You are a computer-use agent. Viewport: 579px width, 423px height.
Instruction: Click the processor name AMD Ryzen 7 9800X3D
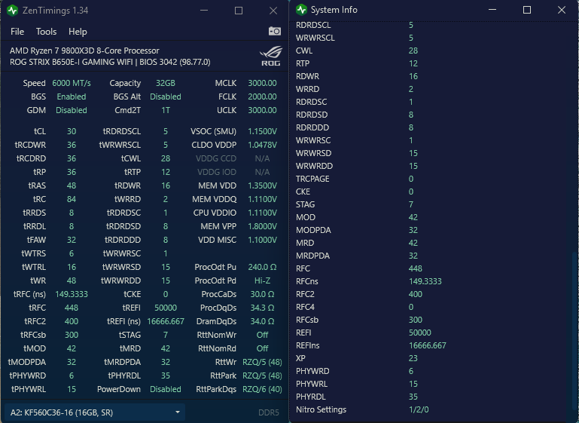click(84, 51)
